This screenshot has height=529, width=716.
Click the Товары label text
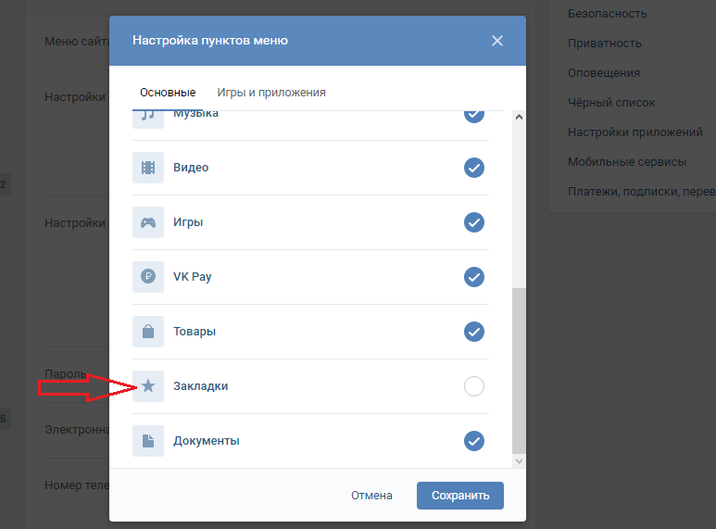pos(195,332)
